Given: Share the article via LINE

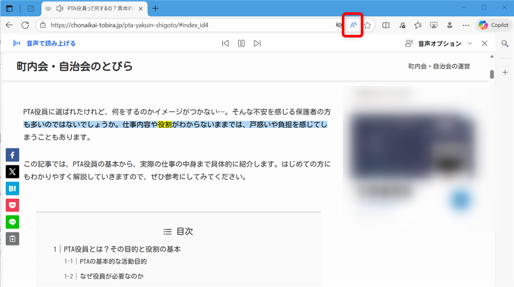Looking at the screenshot, I should coord(12,222).
